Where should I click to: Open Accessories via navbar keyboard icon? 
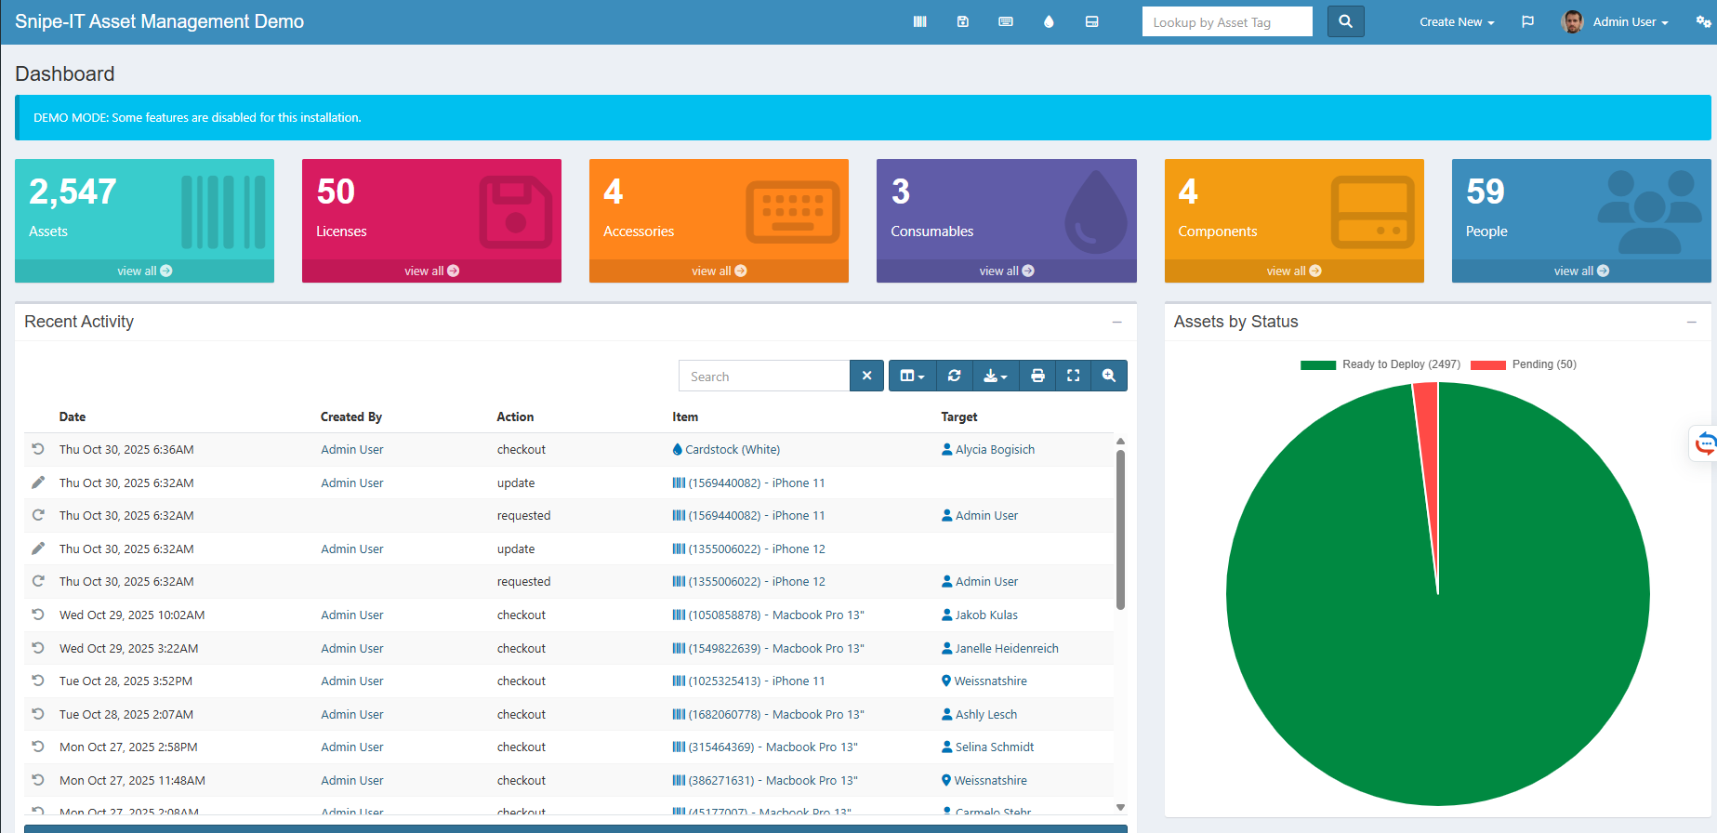pyautogui.click(x=1006, y=21)
